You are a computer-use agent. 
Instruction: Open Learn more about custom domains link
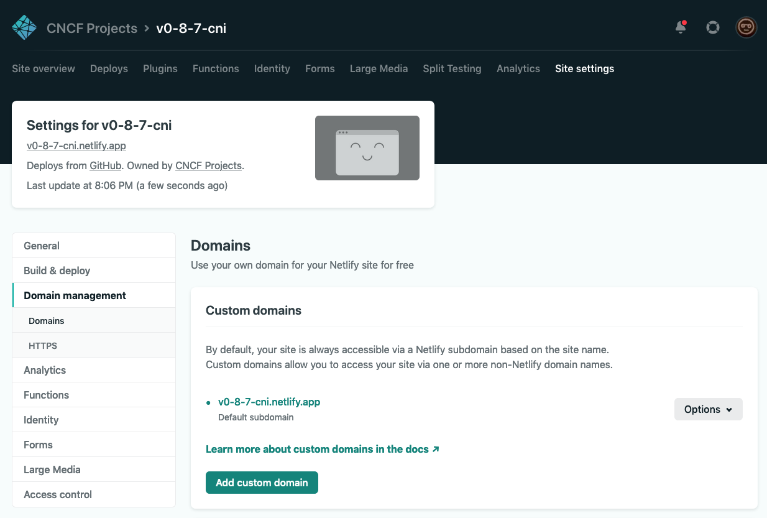(x=323, y=449)
